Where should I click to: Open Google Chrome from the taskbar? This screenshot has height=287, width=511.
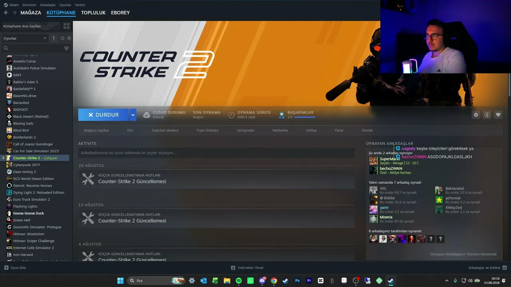click(274, 281)
